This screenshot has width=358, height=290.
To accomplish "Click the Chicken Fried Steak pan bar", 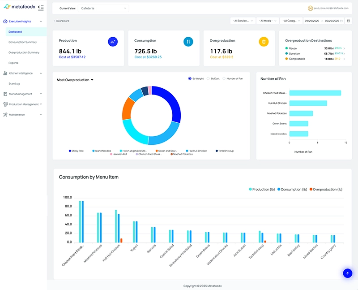I will pyautogui.click(x=315, y=93).
